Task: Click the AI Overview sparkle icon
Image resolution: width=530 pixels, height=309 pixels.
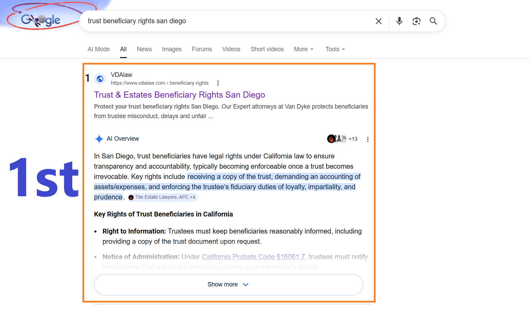Action: point(99,139)
